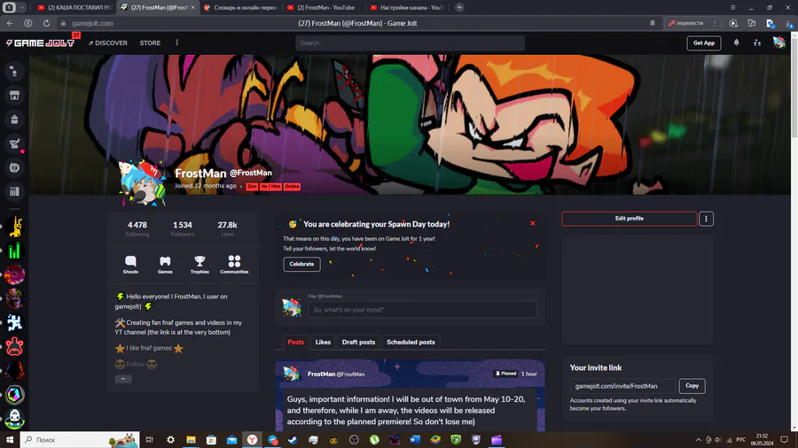The width and height of the screenshot is (798, 448).
Task: Copy the invite link
Action: point(692,386)
